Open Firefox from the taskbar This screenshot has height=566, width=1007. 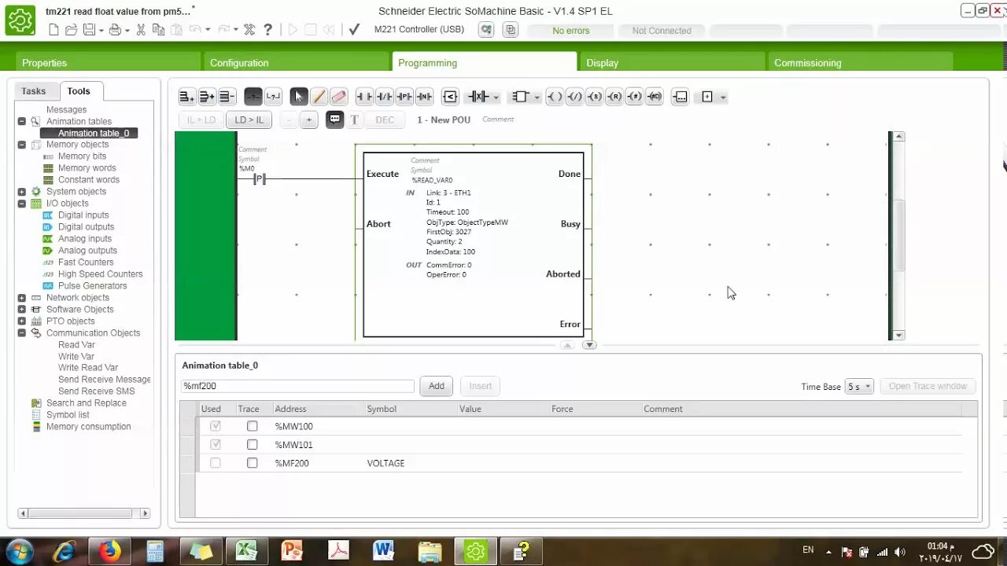(109, 551)
